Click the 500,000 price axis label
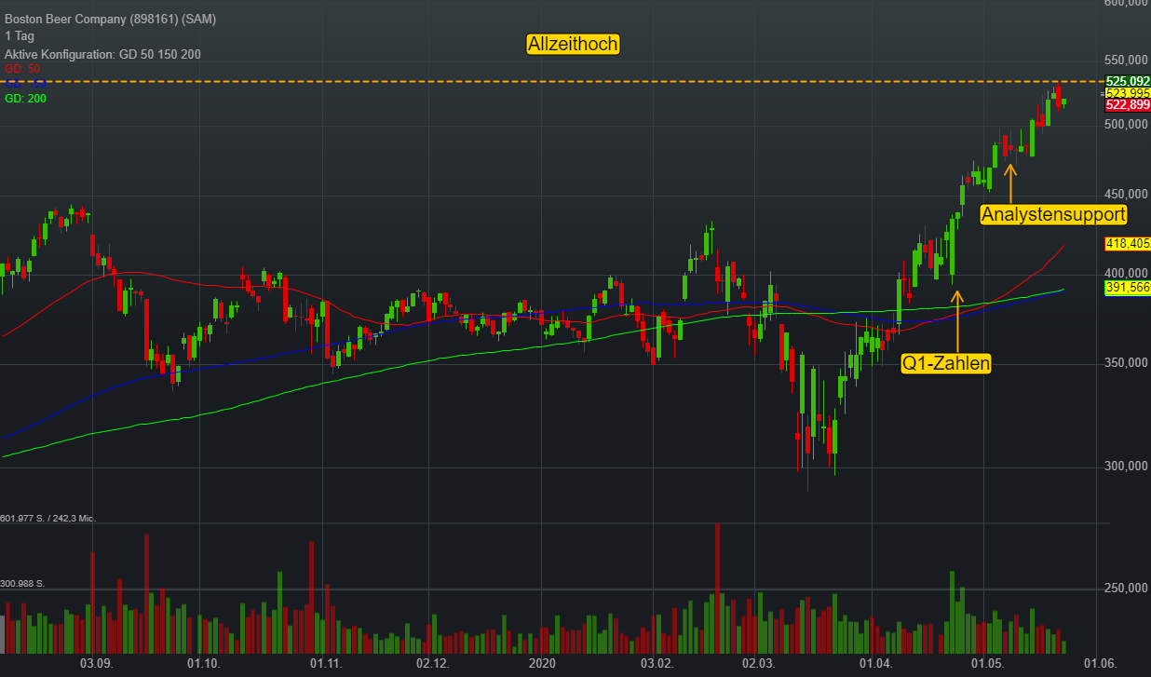Image resolution: width=1151 pixels, height=677 pixels. pos(1127,124)
